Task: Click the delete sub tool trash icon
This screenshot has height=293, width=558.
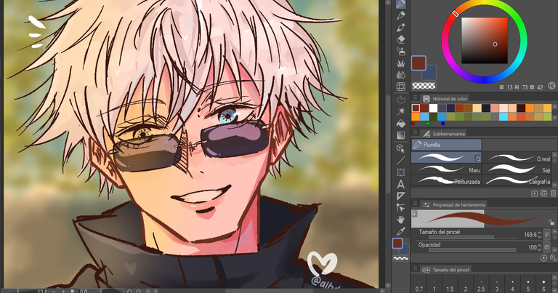Action: pyautogui.click(x=553, y=193)
